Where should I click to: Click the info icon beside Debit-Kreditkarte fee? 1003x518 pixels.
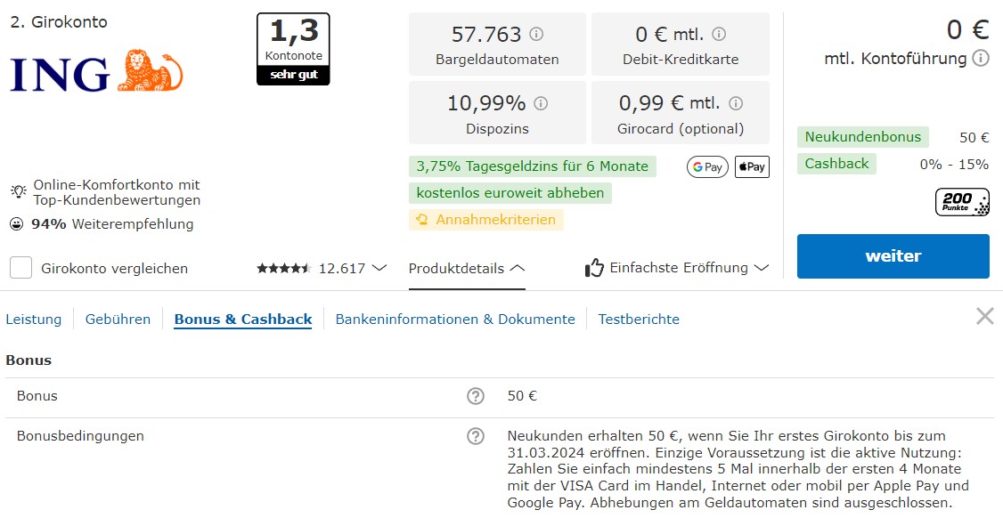tap(719, 34)
